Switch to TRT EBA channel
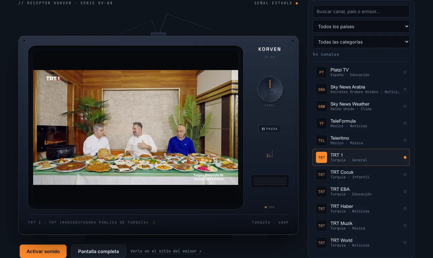 (x=361, y=191)
